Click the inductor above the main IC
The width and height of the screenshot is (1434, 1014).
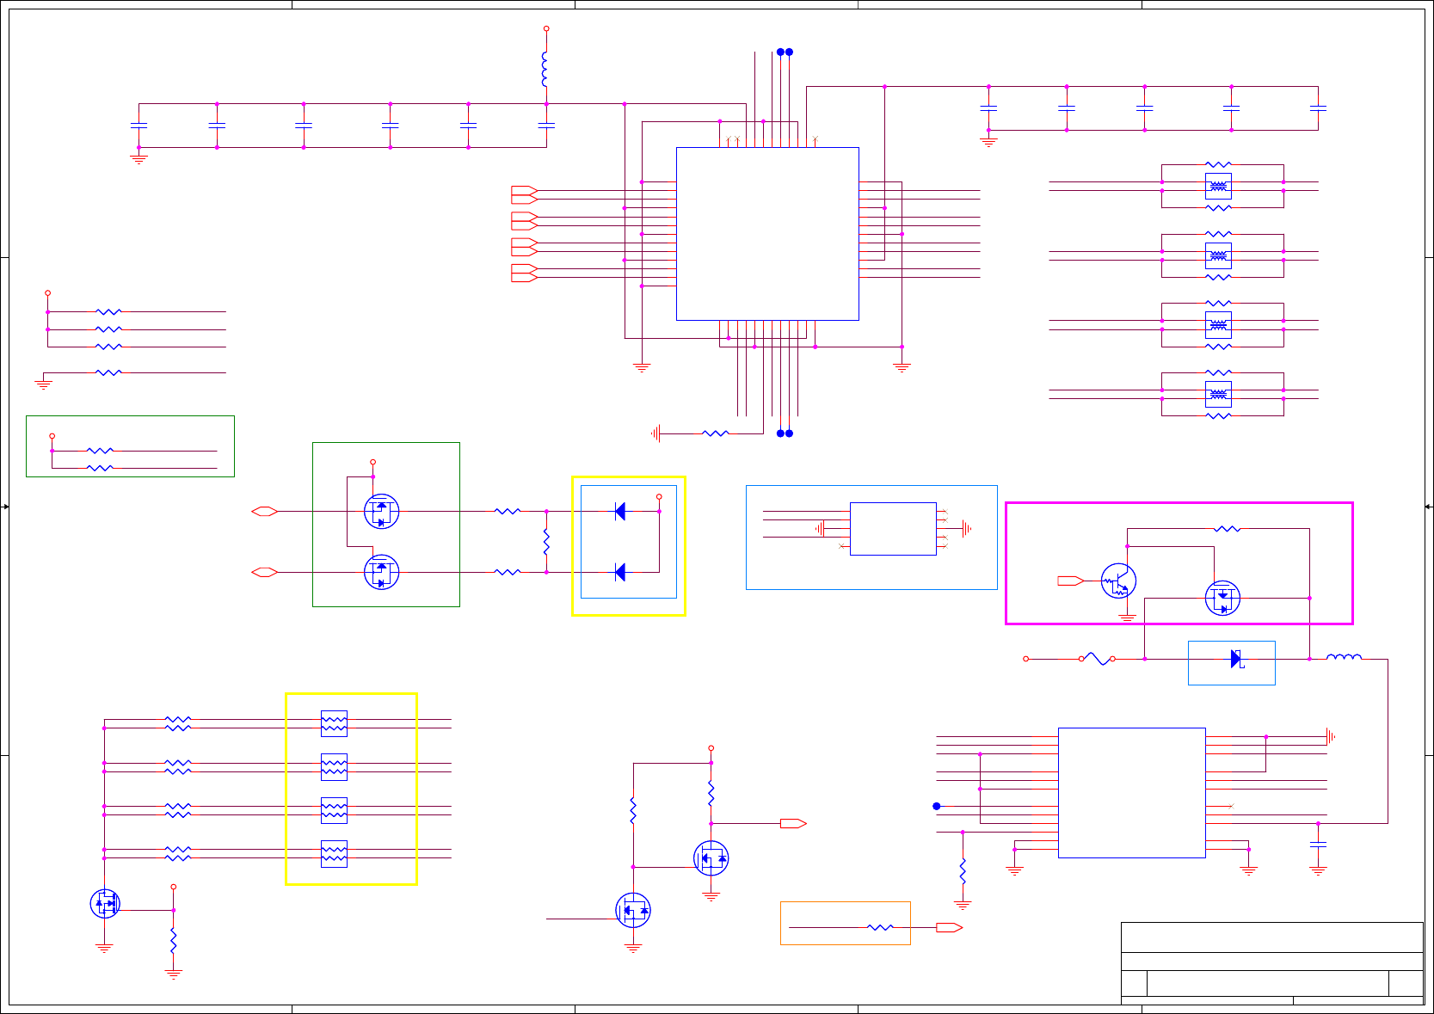545,69
